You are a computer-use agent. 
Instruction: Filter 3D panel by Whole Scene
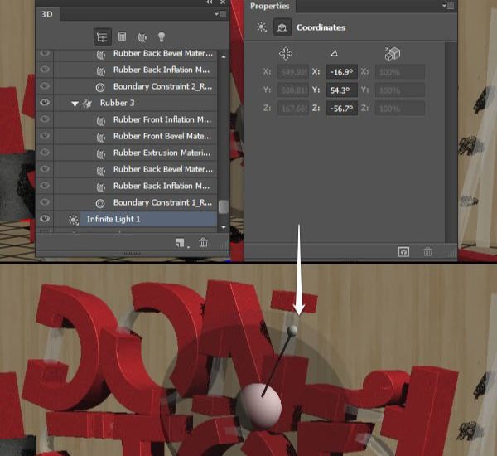(103, 37)
